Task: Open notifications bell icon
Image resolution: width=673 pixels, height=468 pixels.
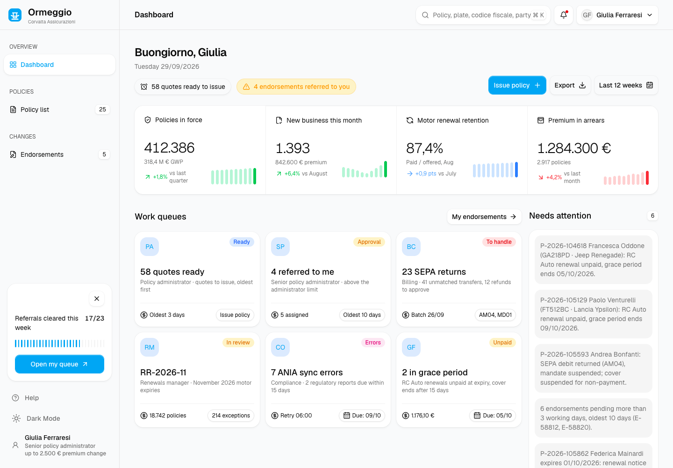Action: [564, 15]
